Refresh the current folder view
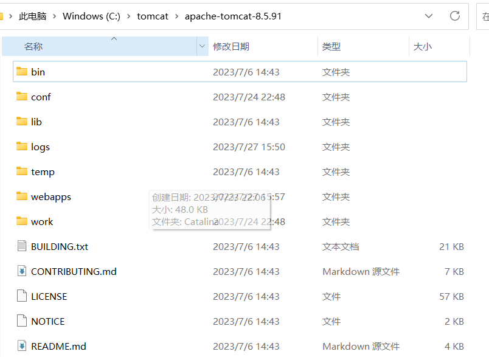Viewport: 489px width, 357px height. (455, 16)
